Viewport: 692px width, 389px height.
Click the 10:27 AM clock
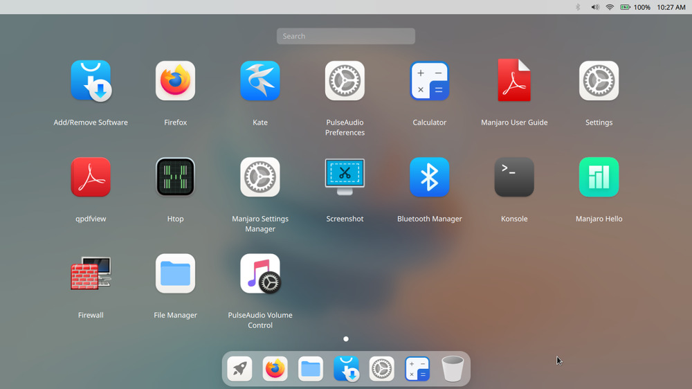pyautogui.click(x=671, y=7)
